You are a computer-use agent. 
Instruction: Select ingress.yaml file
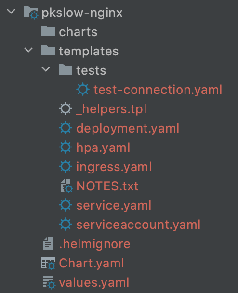(x=114, y=167)
